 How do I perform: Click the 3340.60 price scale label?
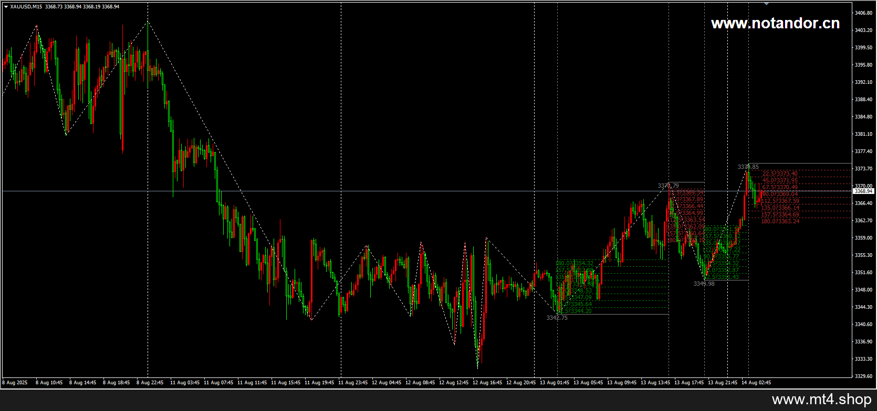(863, 325)
